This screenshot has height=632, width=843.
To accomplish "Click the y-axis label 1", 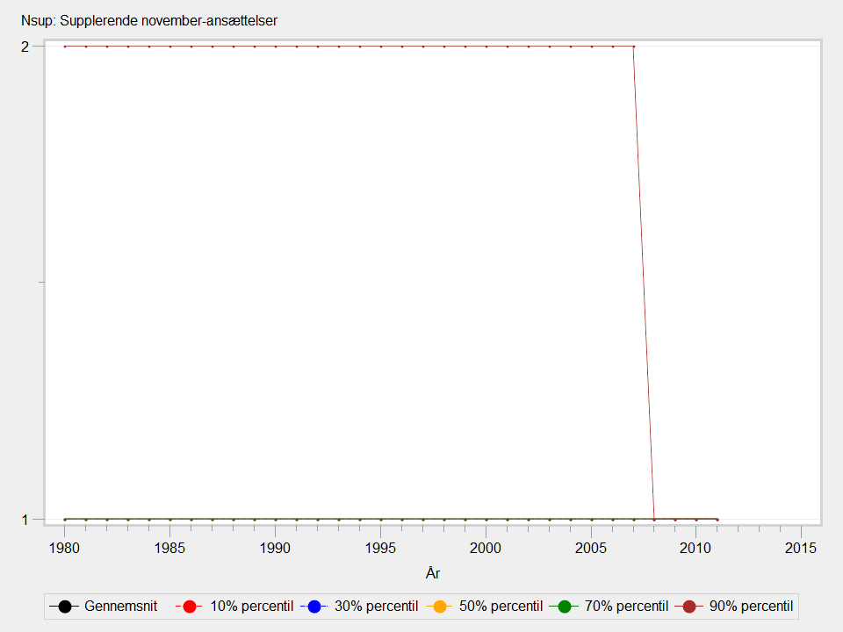I will click(x=25, y=519).
